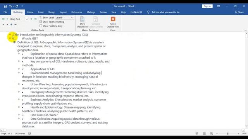Image resolution: width=248 pixels, height=139 pixels.
Task: Open the proofing errors icon in status bar
Action: tap(30, 134)
